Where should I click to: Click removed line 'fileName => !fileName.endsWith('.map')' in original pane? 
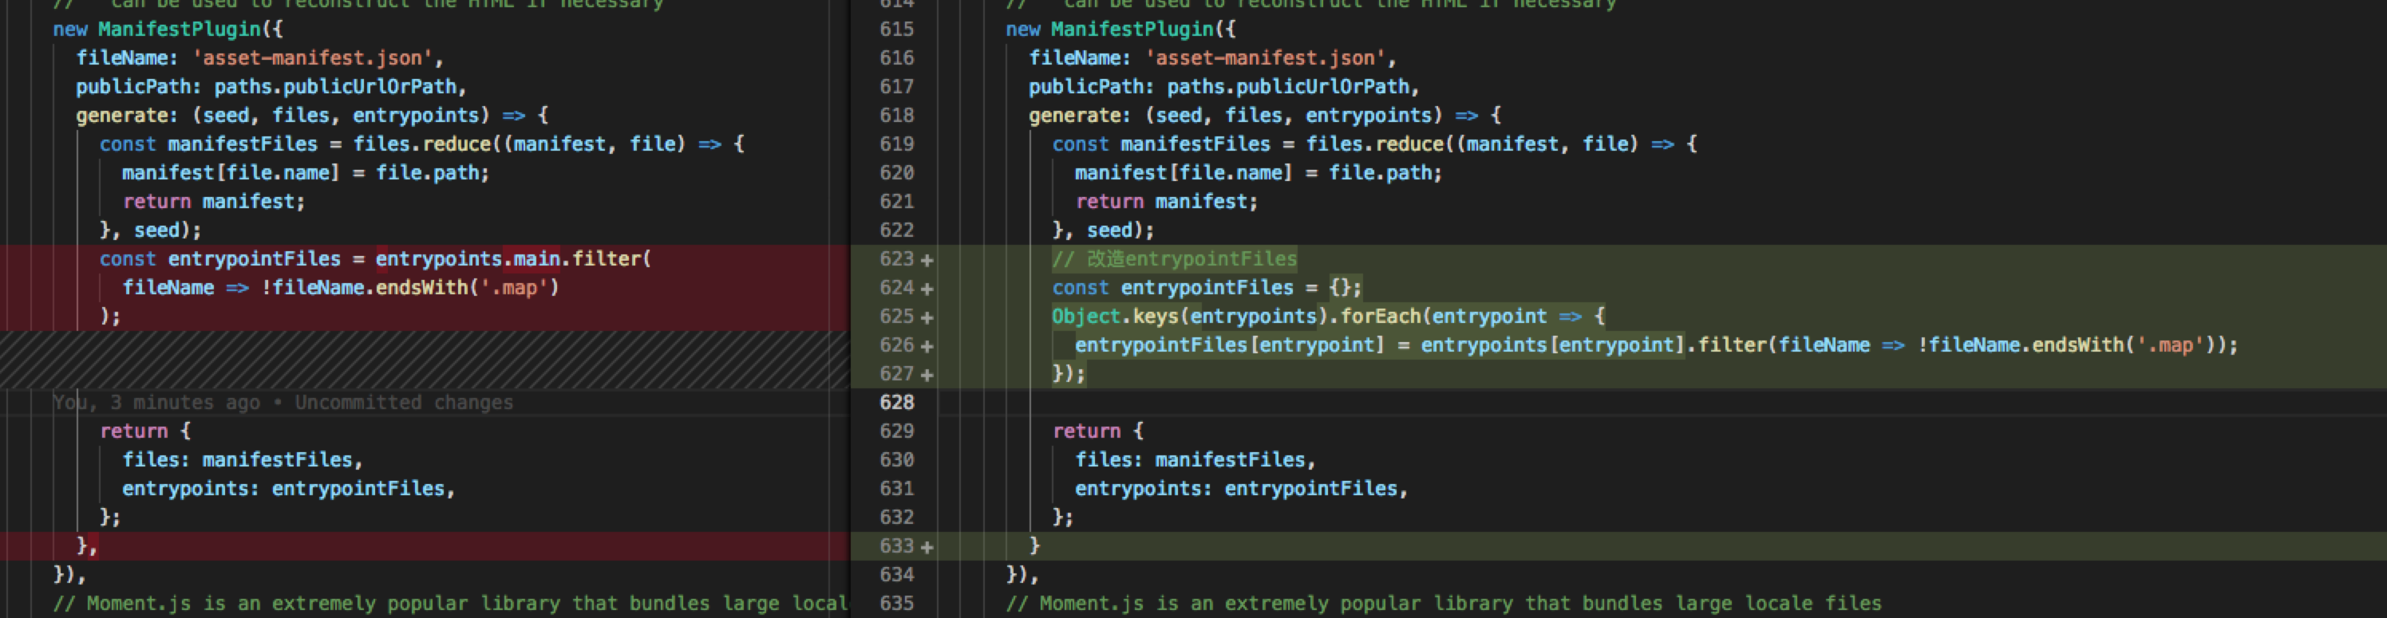click(x=341, y=288)
